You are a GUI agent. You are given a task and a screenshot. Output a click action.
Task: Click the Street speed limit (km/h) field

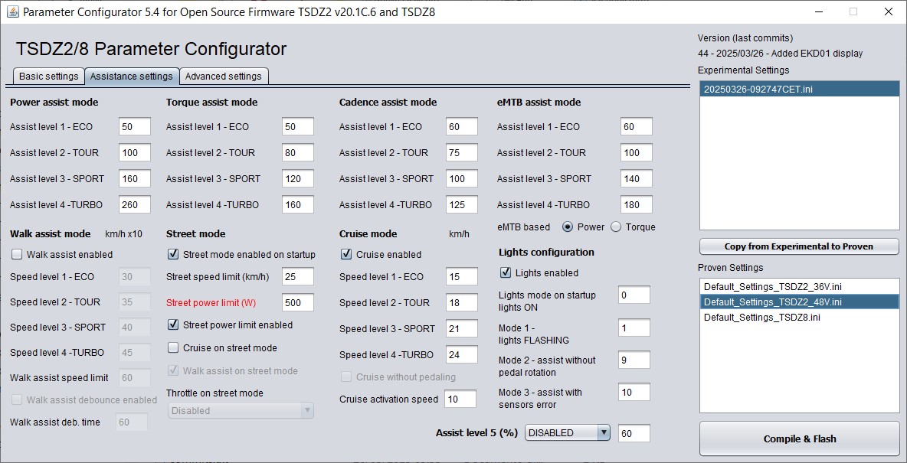[x=298, y=277]
